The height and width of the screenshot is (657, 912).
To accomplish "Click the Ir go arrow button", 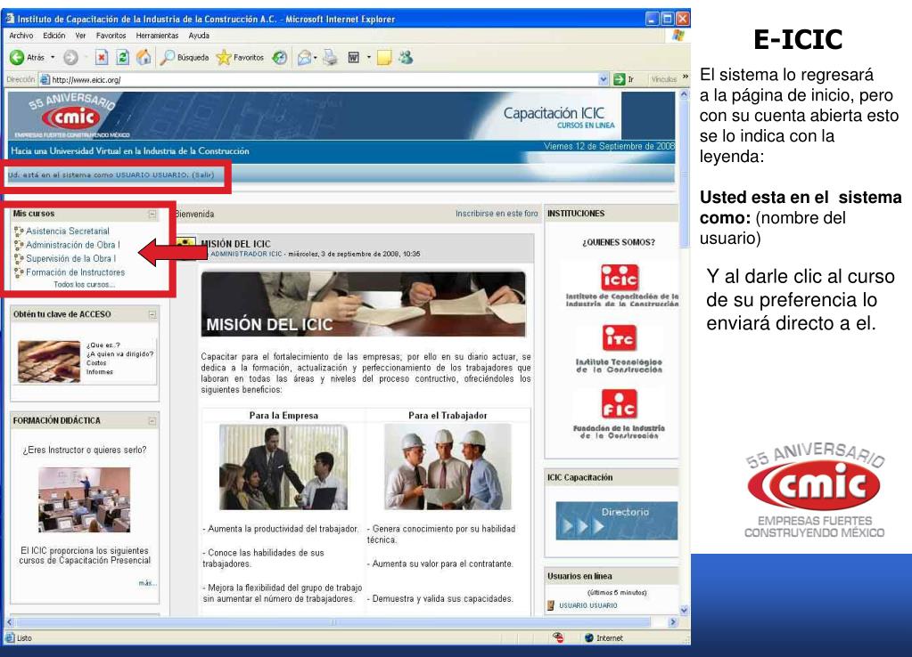I will coord(620,79).
